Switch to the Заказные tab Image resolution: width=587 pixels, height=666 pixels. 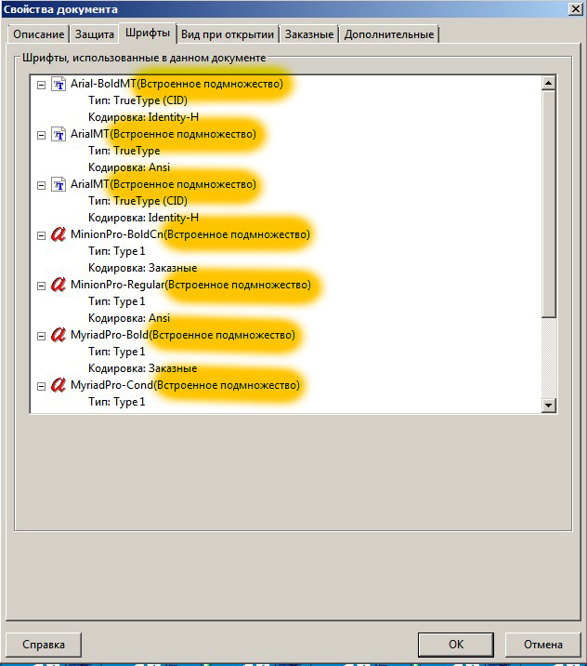(x=309, y=34)
